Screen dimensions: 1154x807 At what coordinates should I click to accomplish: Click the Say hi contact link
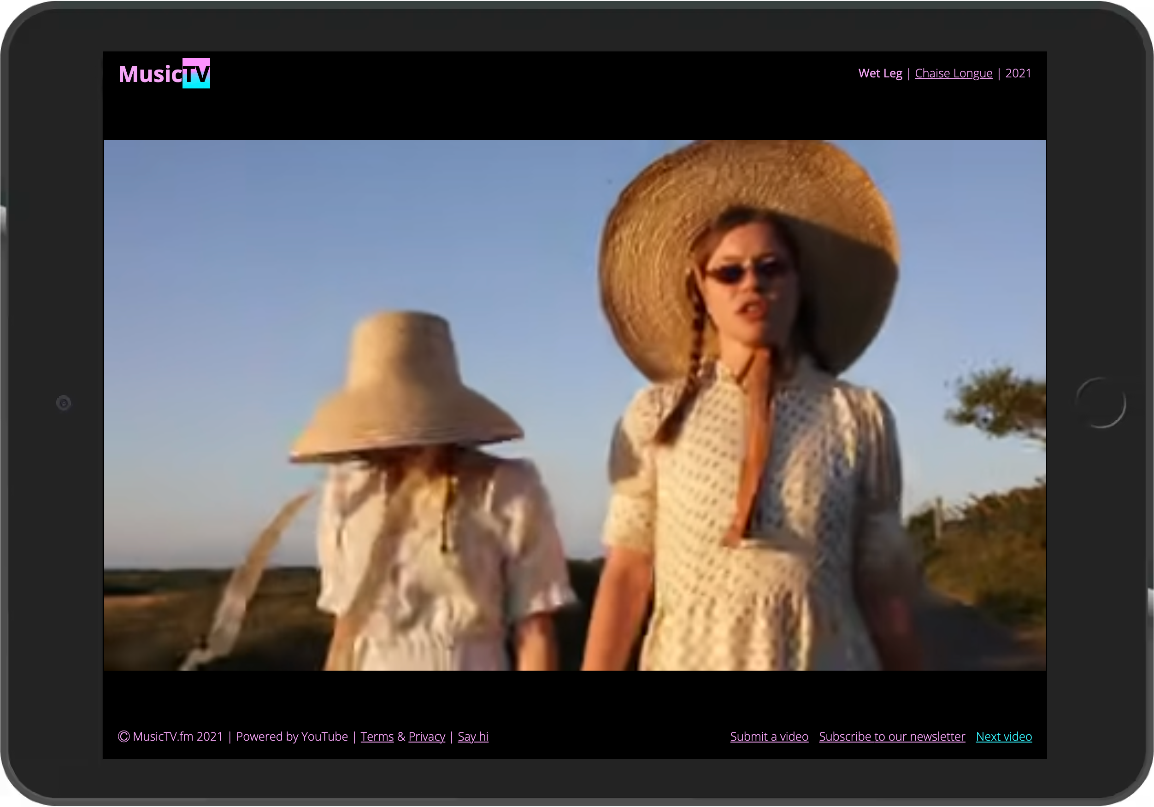coord(472,736)
